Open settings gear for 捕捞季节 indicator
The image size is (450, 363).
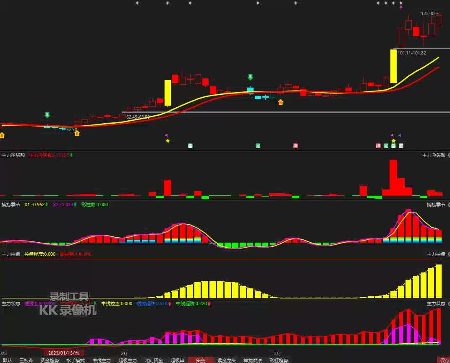tap(448, 205)
